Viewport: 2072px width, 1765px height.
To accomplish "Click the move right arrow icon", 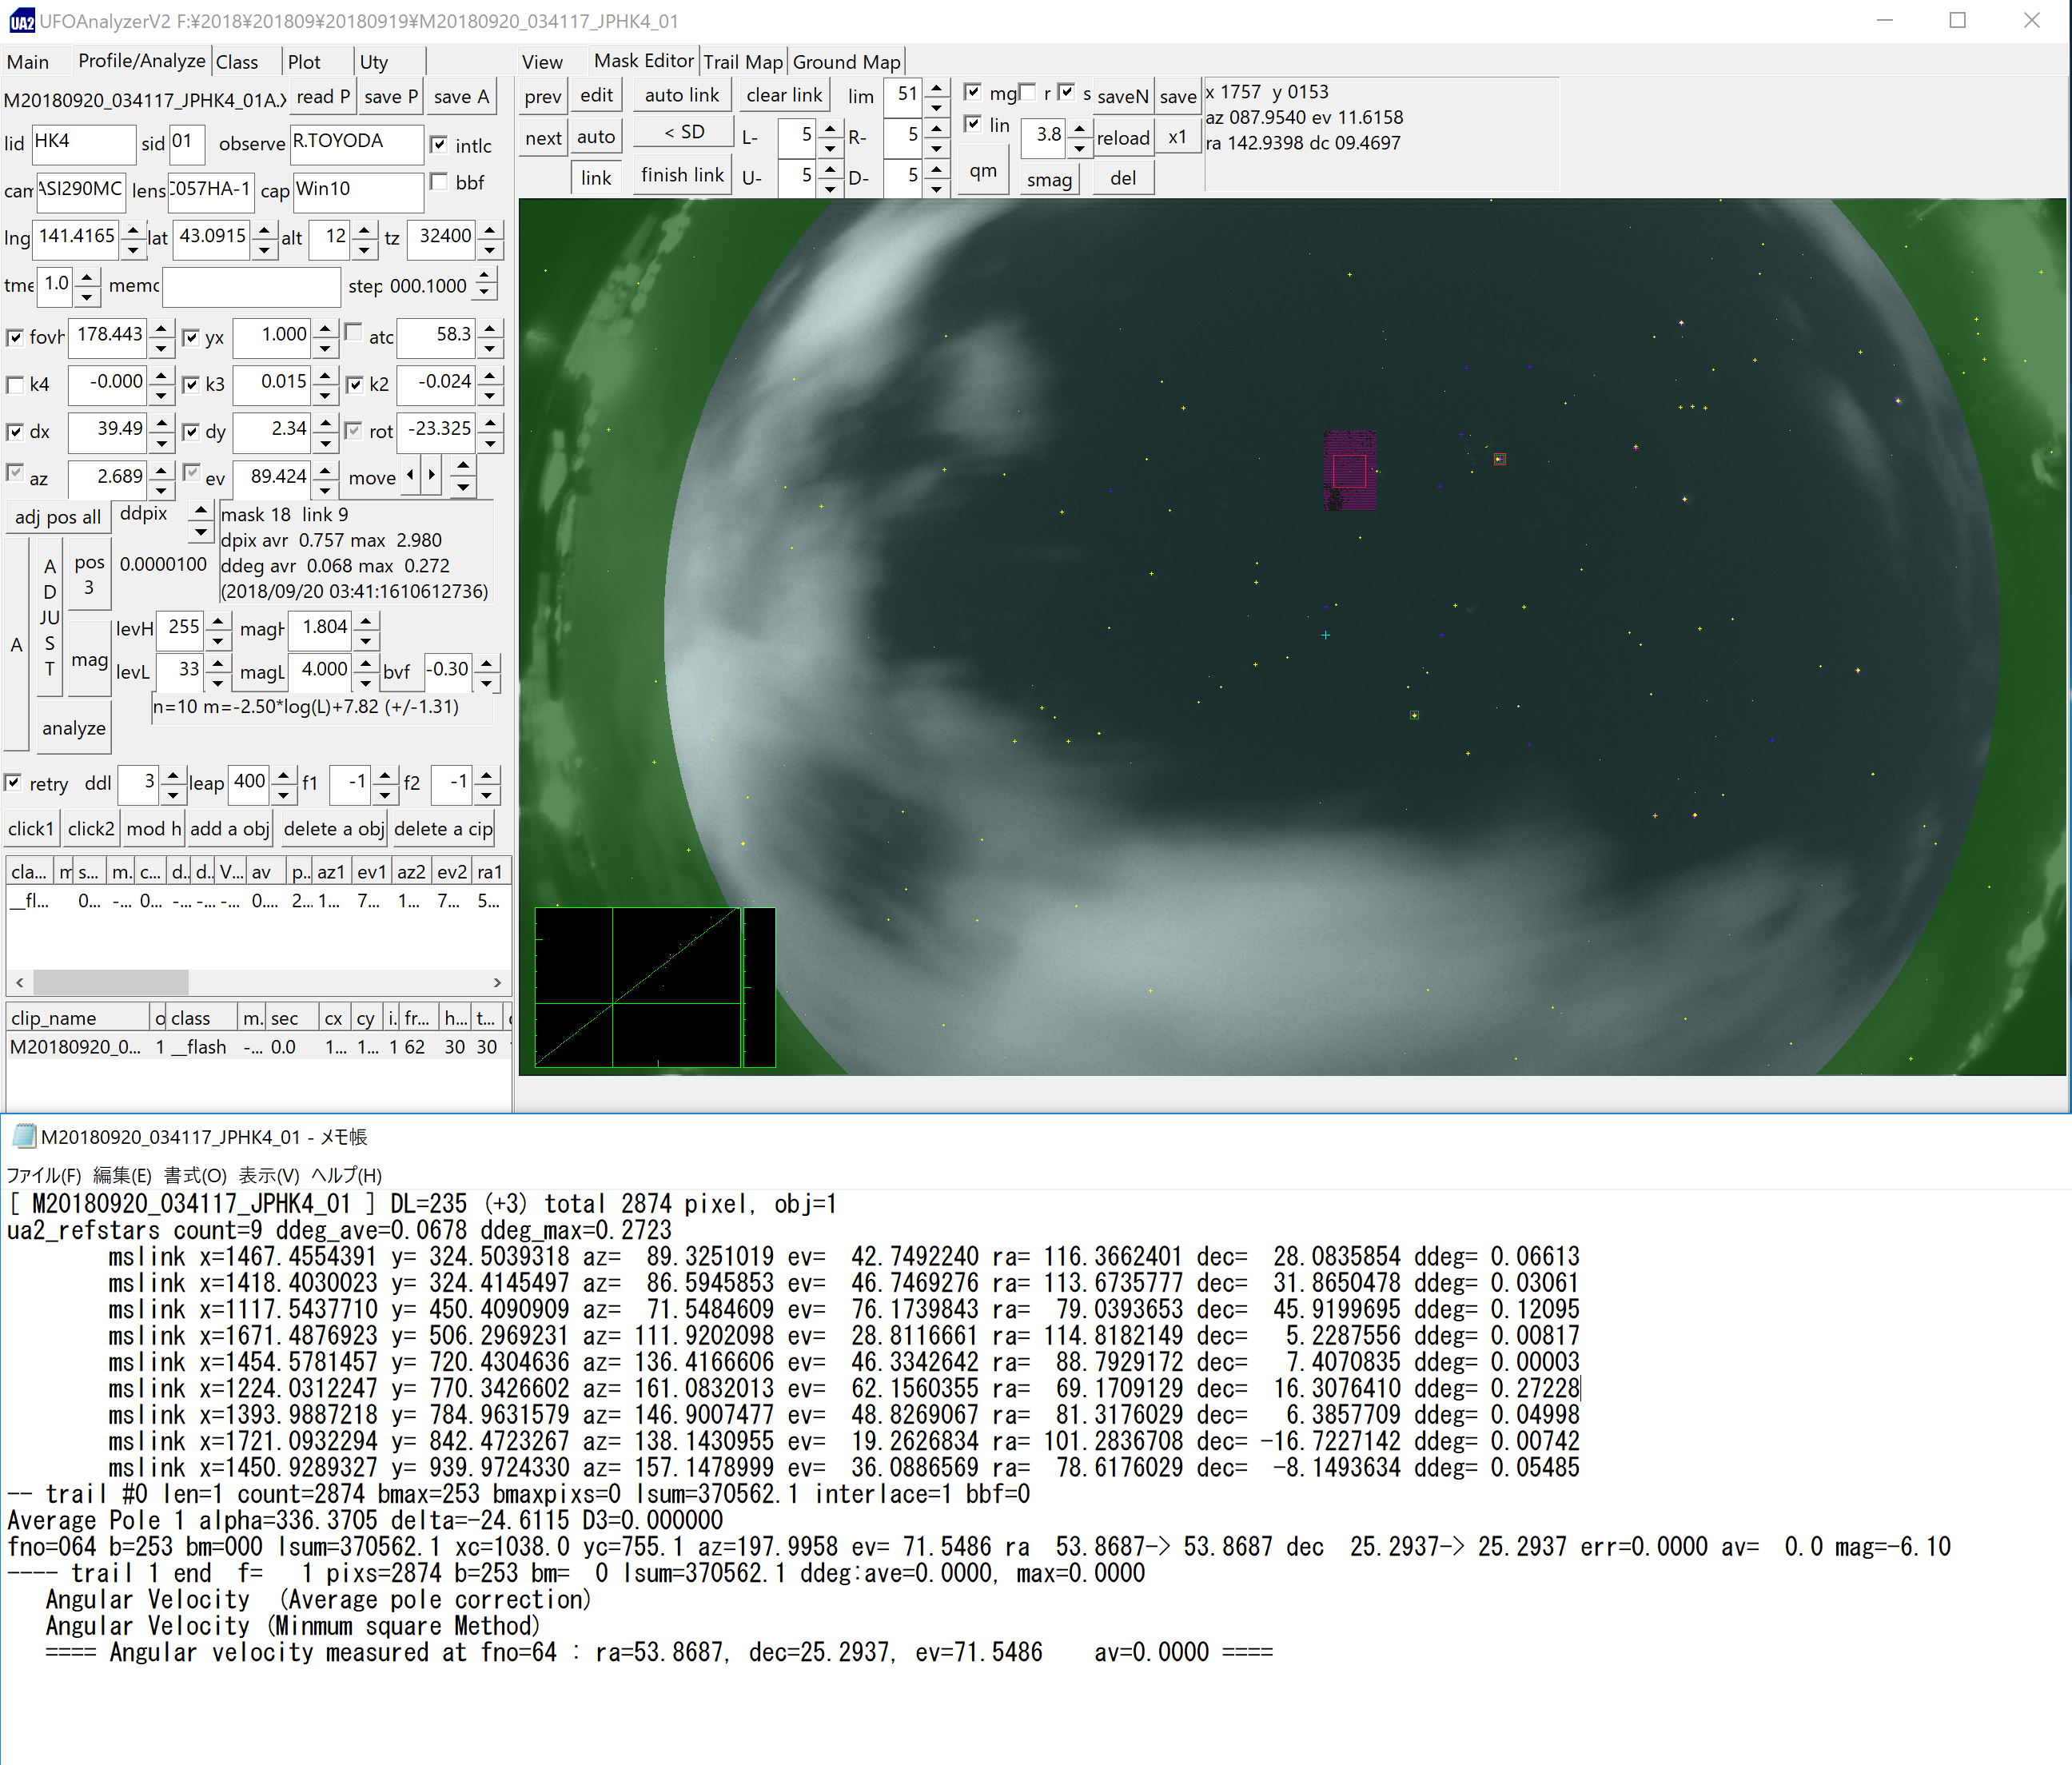I will (431, 476).
